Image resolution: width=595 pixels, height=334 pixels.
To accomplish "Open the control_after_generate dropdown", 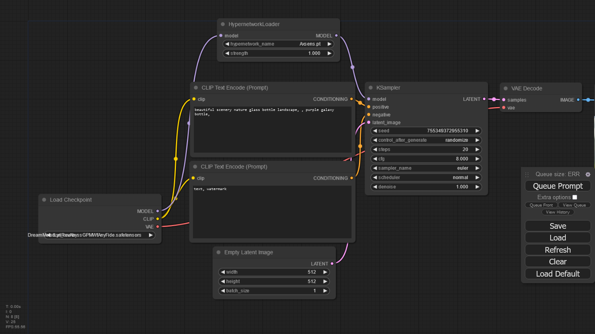I will tap(426, 140).
